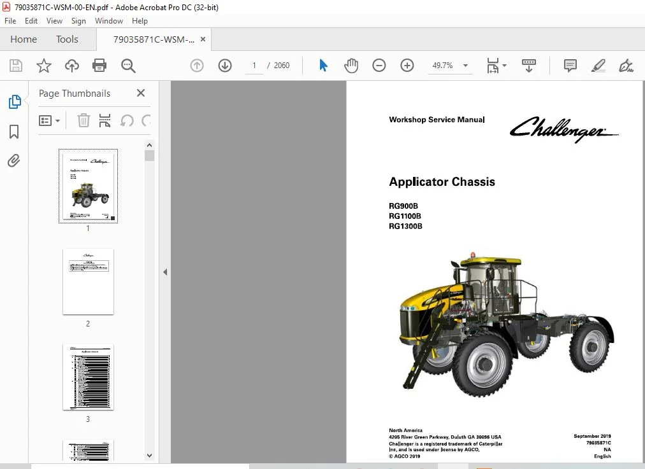Screen dimensions: 645x469
Task: Open the Window menu
Action: tap(108, 21)
